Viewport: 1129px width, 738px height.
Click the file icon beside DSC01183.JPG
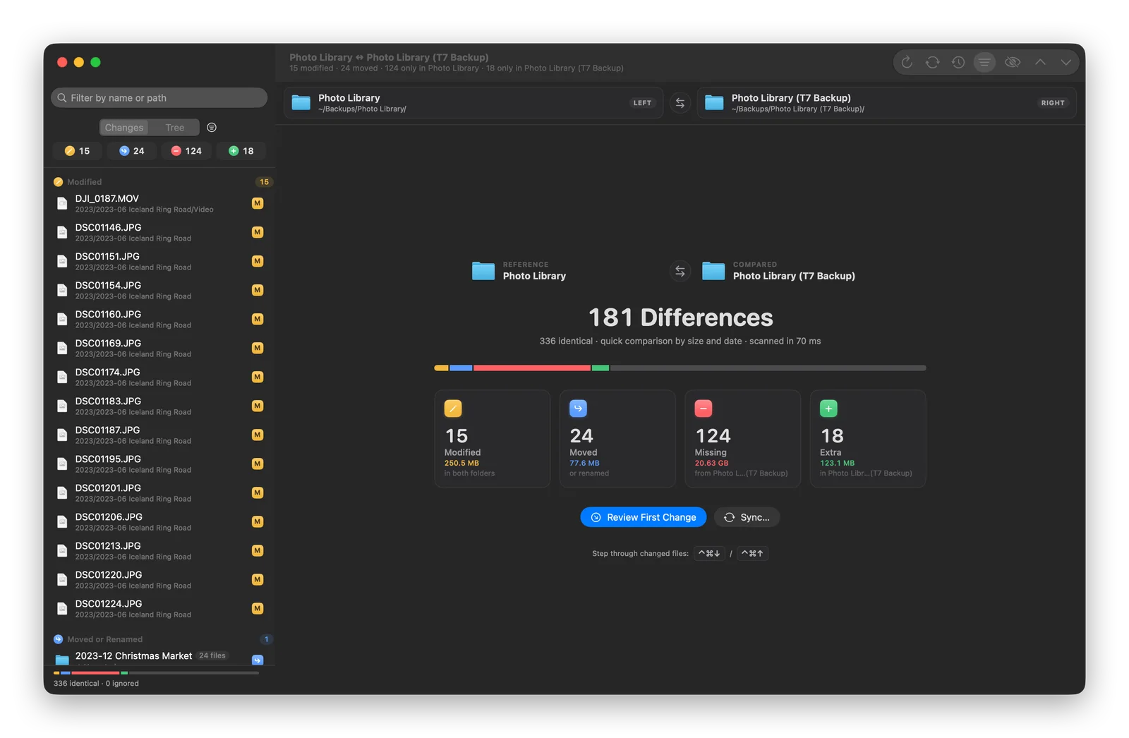tap(62, 406)
